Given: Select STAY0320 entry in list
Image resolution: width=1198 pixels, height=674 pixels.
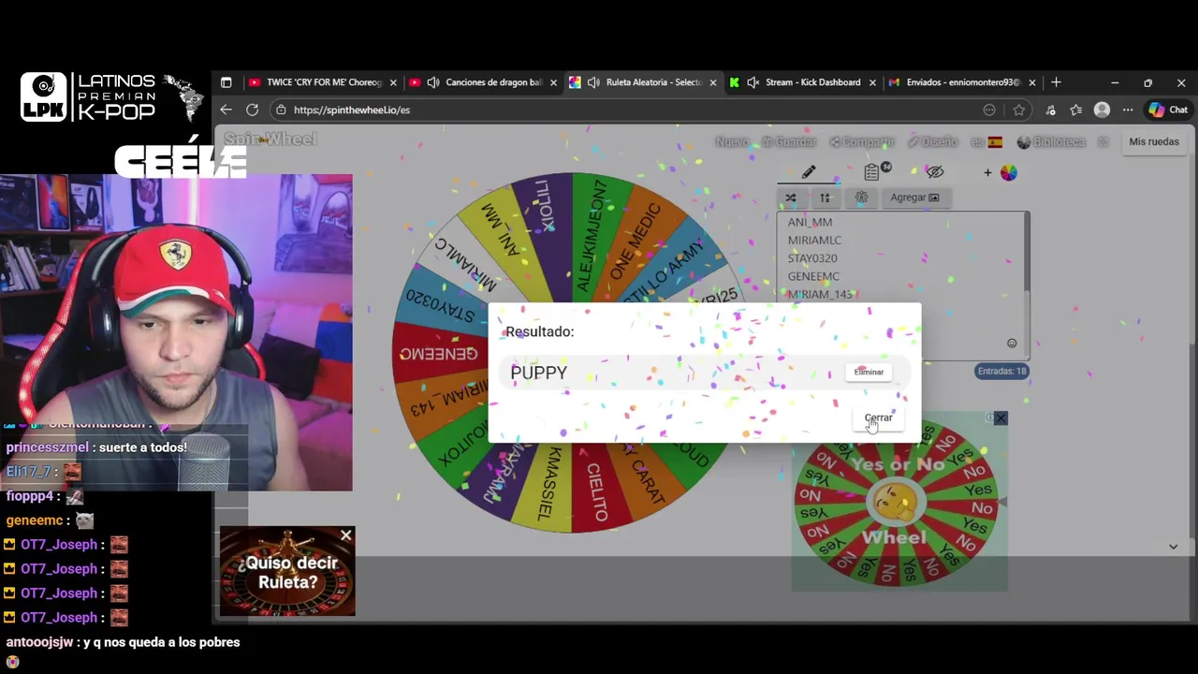Looking at the screenshot, I should point(812,258).
